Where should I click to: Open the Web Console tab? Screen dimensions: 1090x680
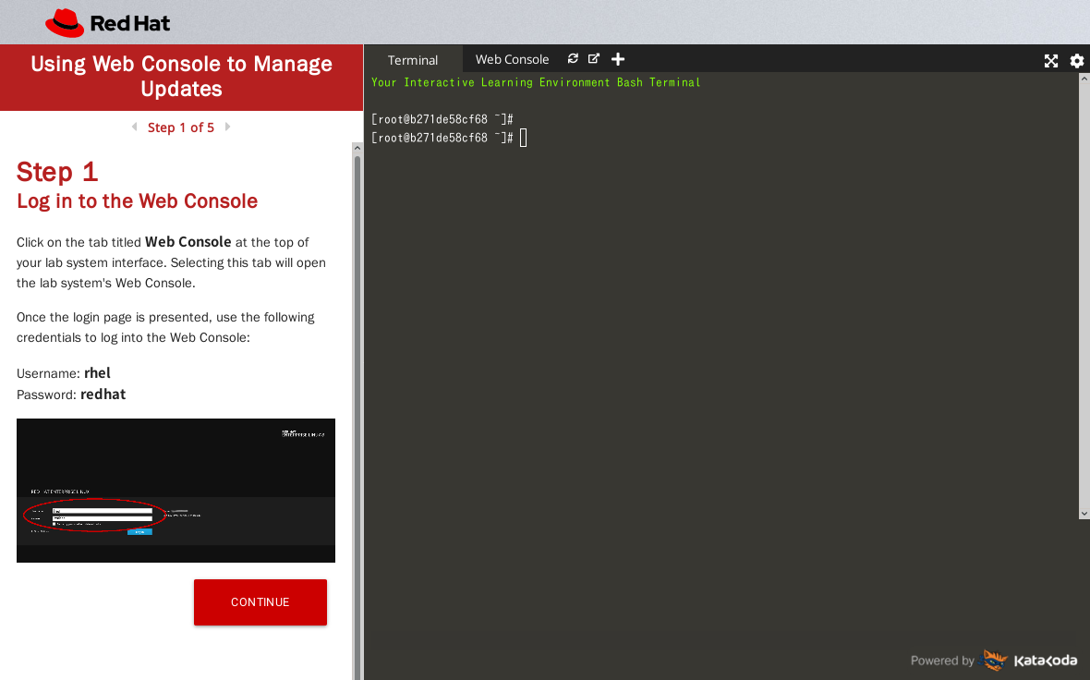512,60
